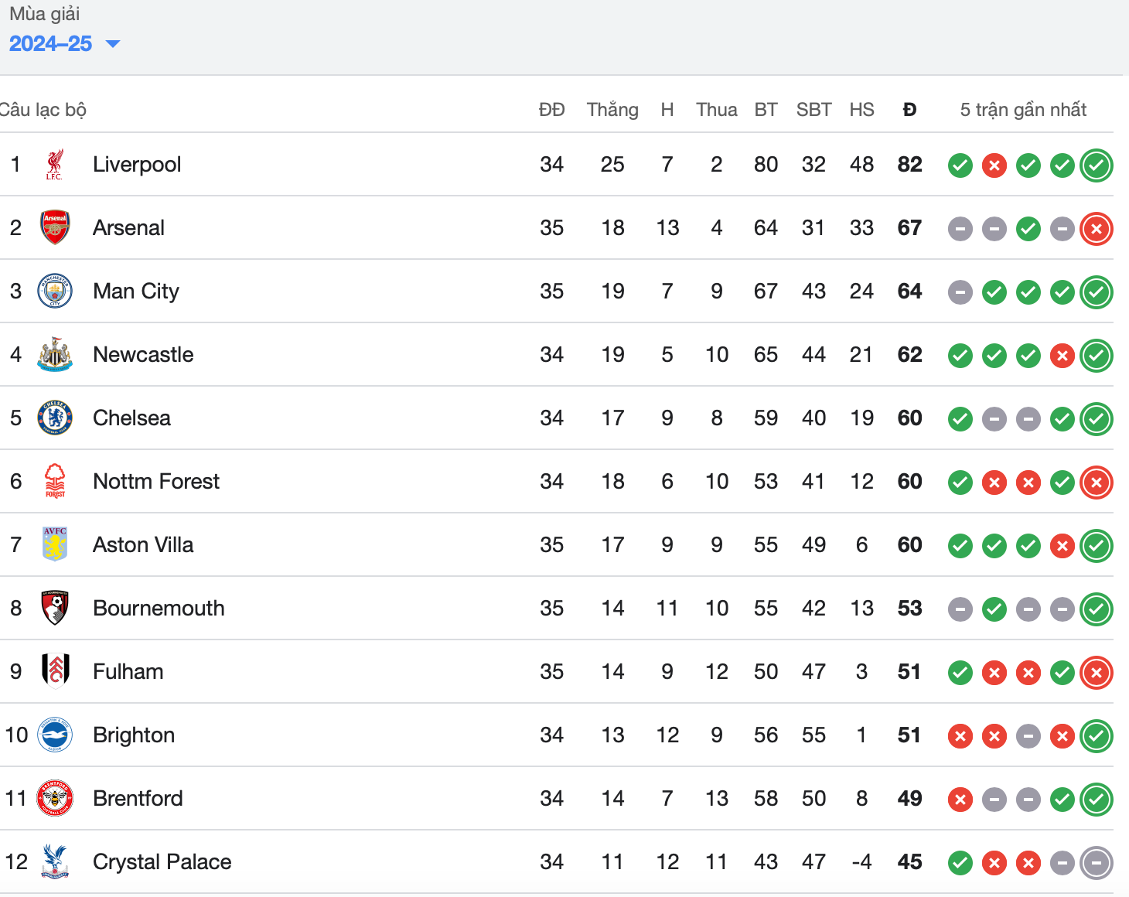Select Crystal Palace's latest draw indicator
The width and height of the screenshot is (1129, 897).
click(1097, 863)
